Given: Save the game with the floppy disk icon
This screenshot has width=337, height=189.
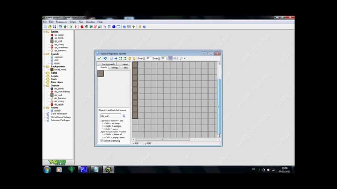Looking at the screenshot, I should pos(54,27).
